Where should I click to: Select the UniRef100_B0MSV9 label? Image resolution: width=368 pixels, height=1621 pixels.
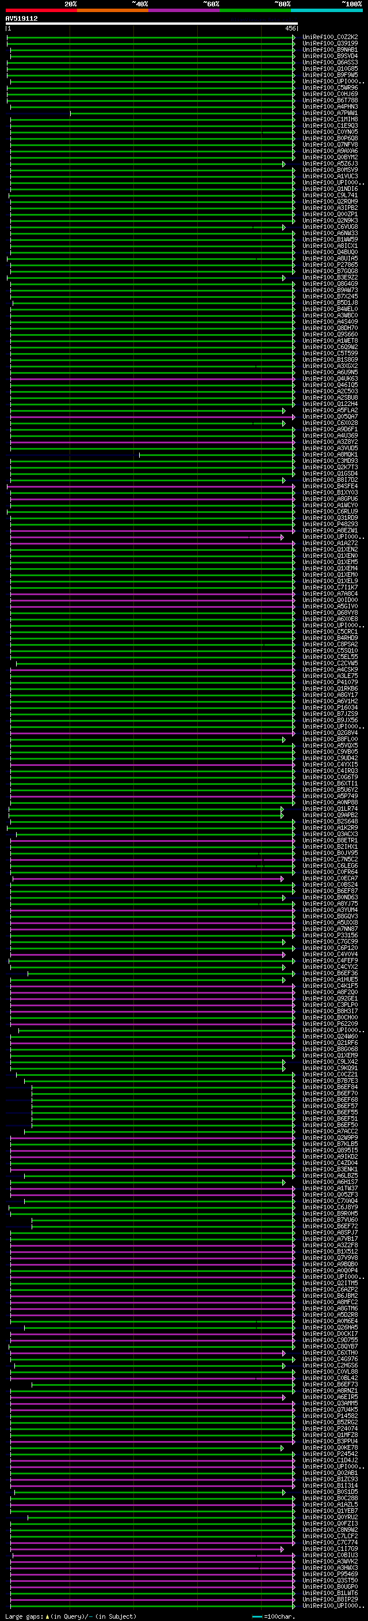330,170
